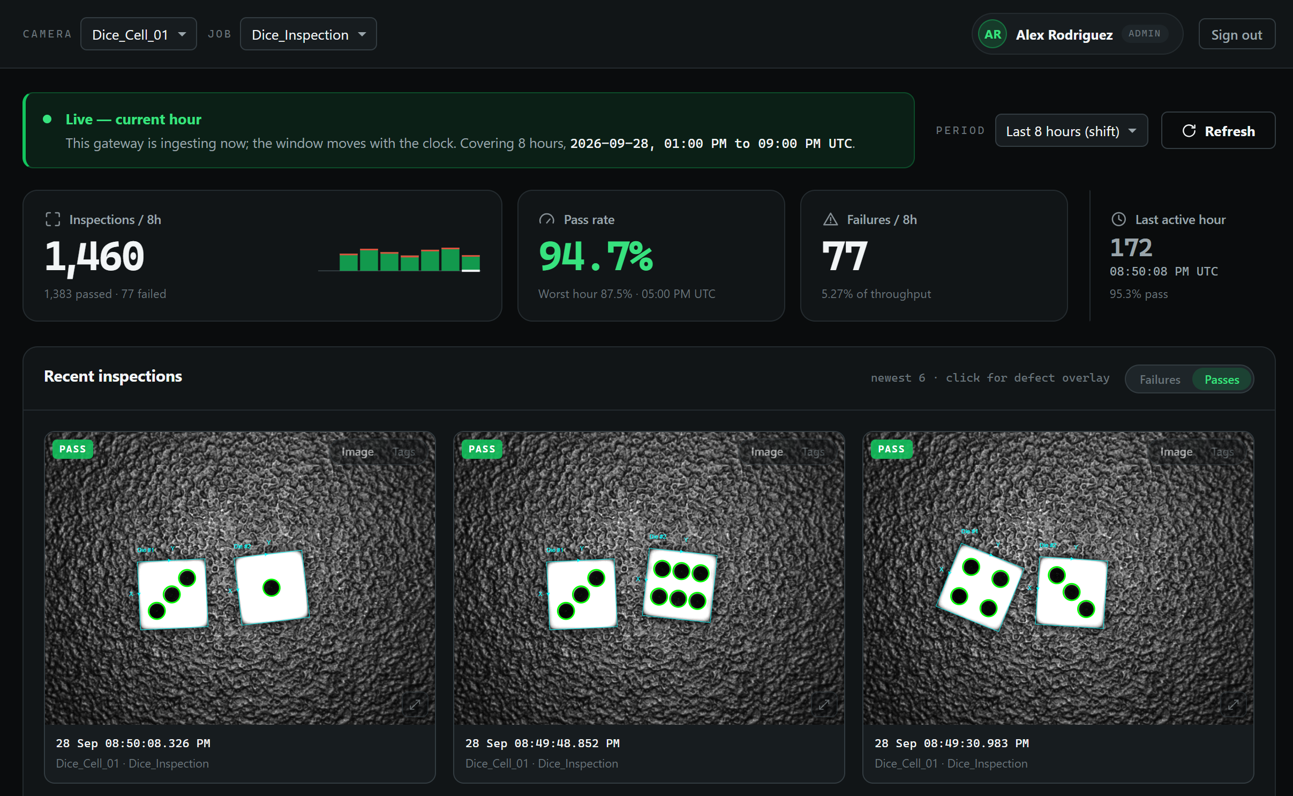Click the 1,383 passed · 77 failed text
The height and width of the screenshot is (796, 1293).
[106, 294]
